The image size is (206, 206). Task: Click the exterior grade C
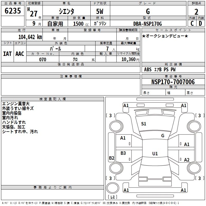point(192,23)
